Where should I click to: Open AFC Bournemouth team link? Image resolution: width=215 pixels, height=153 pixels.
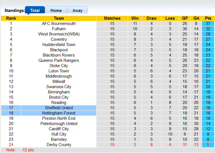pos(59,24)
